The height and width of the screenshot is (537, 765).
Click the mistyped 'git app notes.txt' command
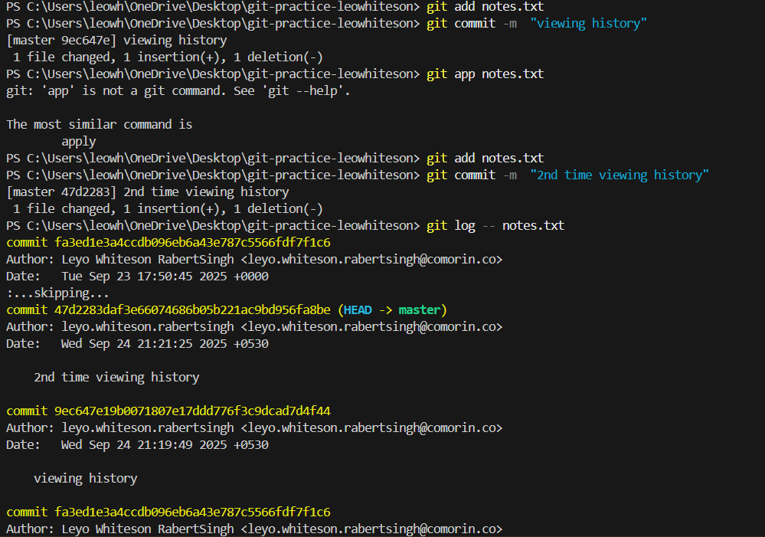[x=485, y=74]
